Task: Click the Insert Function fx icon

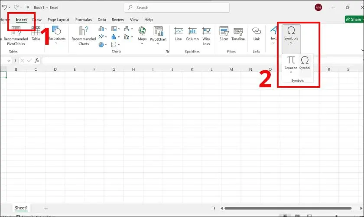Action: click(x=37, y=61)
